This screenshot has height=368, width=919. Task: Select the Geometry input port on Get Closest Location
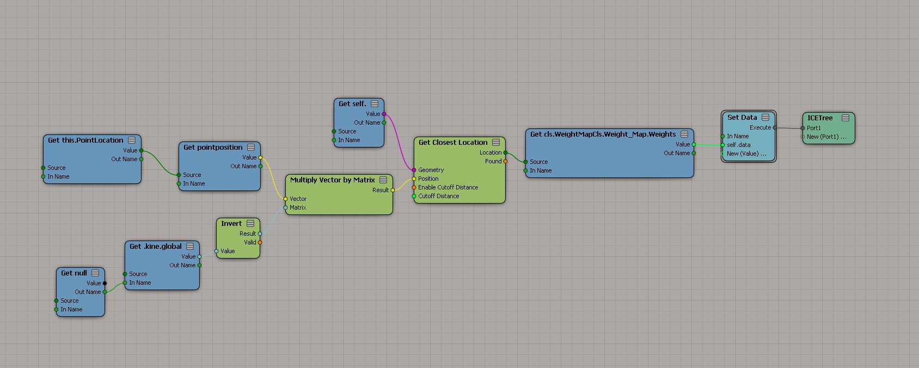(x=414, y=170)
